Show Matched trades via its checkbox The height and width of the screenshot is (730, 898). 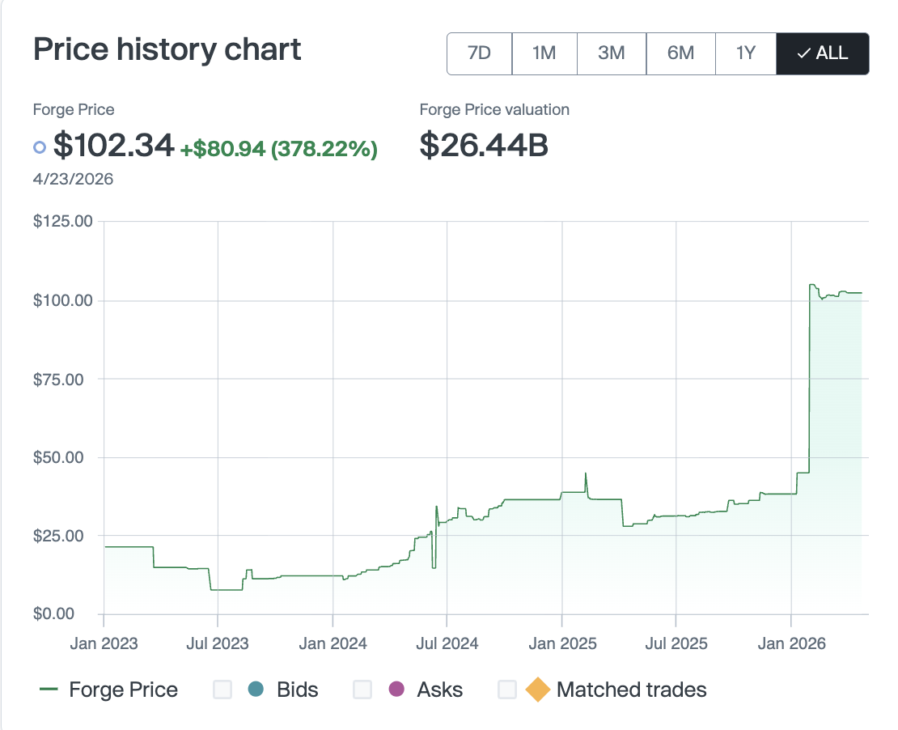pos(507,690)
